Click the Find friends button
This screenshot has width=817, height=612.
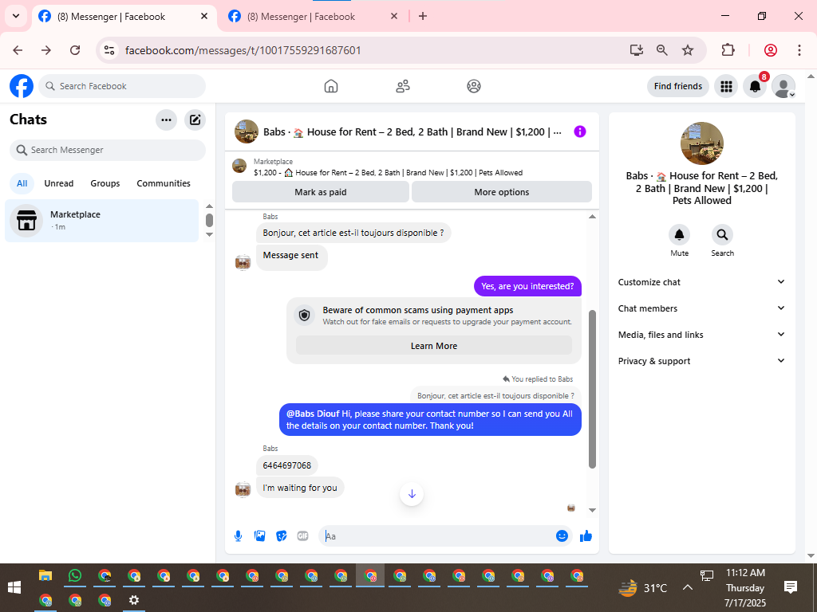pos(678,86)
